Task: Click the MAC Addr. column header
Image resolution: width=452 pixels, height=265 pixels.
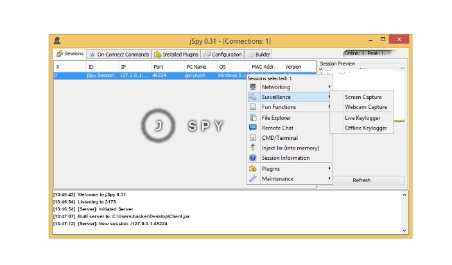Action: pos(266,67)
